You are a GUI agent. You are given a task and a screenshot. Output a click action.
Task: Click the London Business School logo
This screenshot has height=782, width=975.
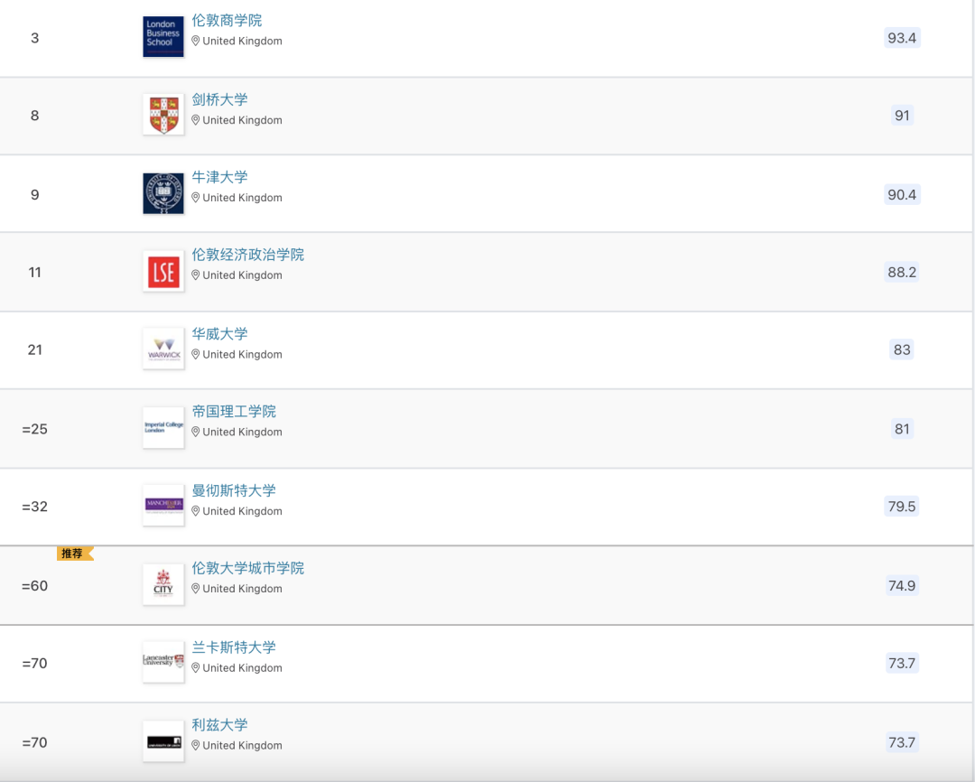click(162, 36)
